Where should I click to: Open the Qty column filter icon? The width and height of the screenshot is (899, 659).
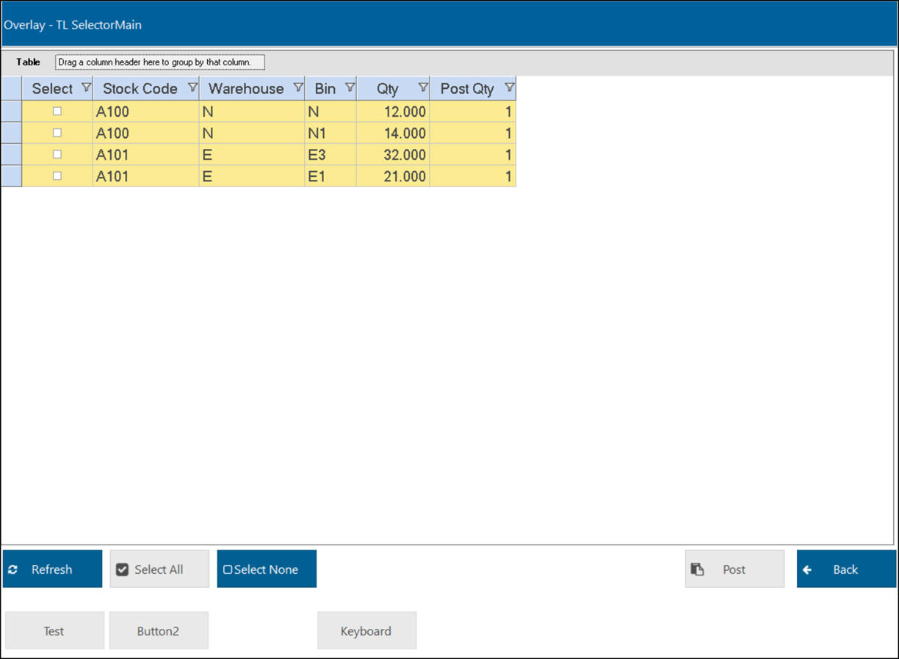(x=423, y=87)
